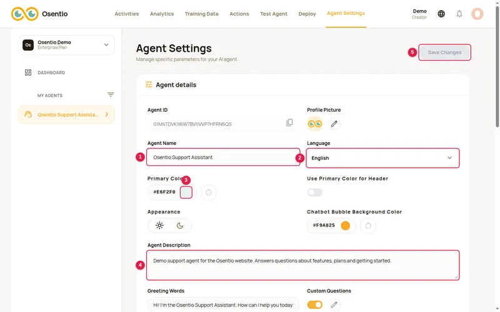Click the Agent Description text area
This screenshot has height=312, width=500.
(x=303, y=265)
